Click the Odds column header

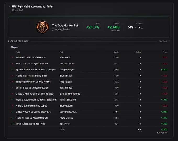pos(116,52)
